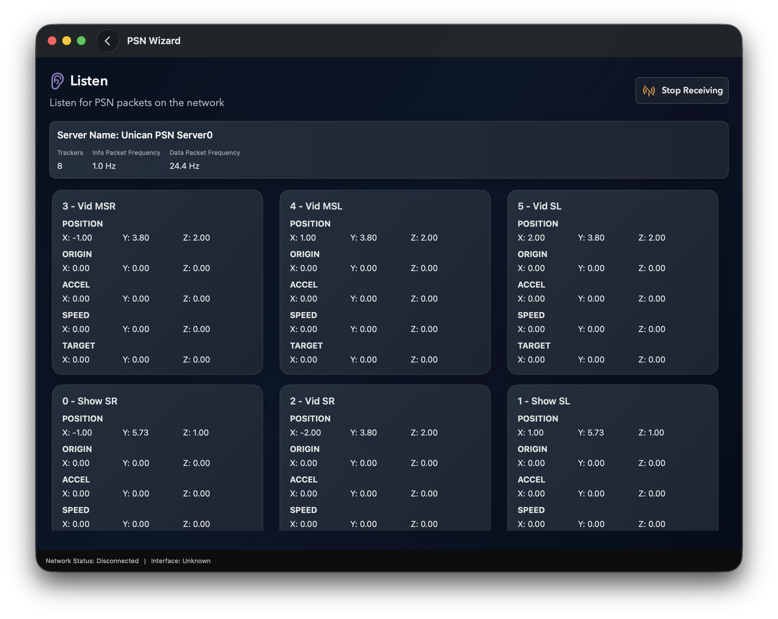Click TARGET label in Vid MSR card
The width and height of the screenshot is (778, 619).
[x=79, y=346]
